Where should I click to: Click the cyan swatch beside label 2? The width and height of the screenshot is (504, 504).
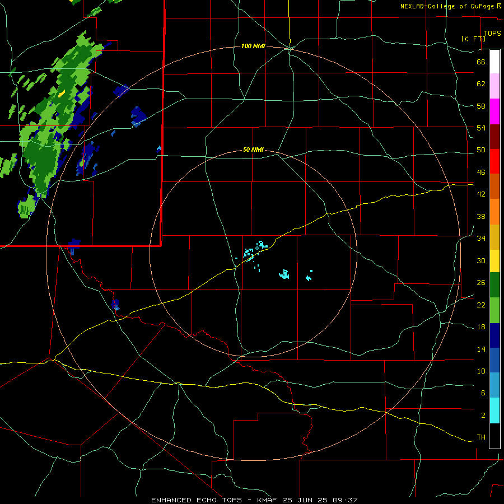[494, 410]
